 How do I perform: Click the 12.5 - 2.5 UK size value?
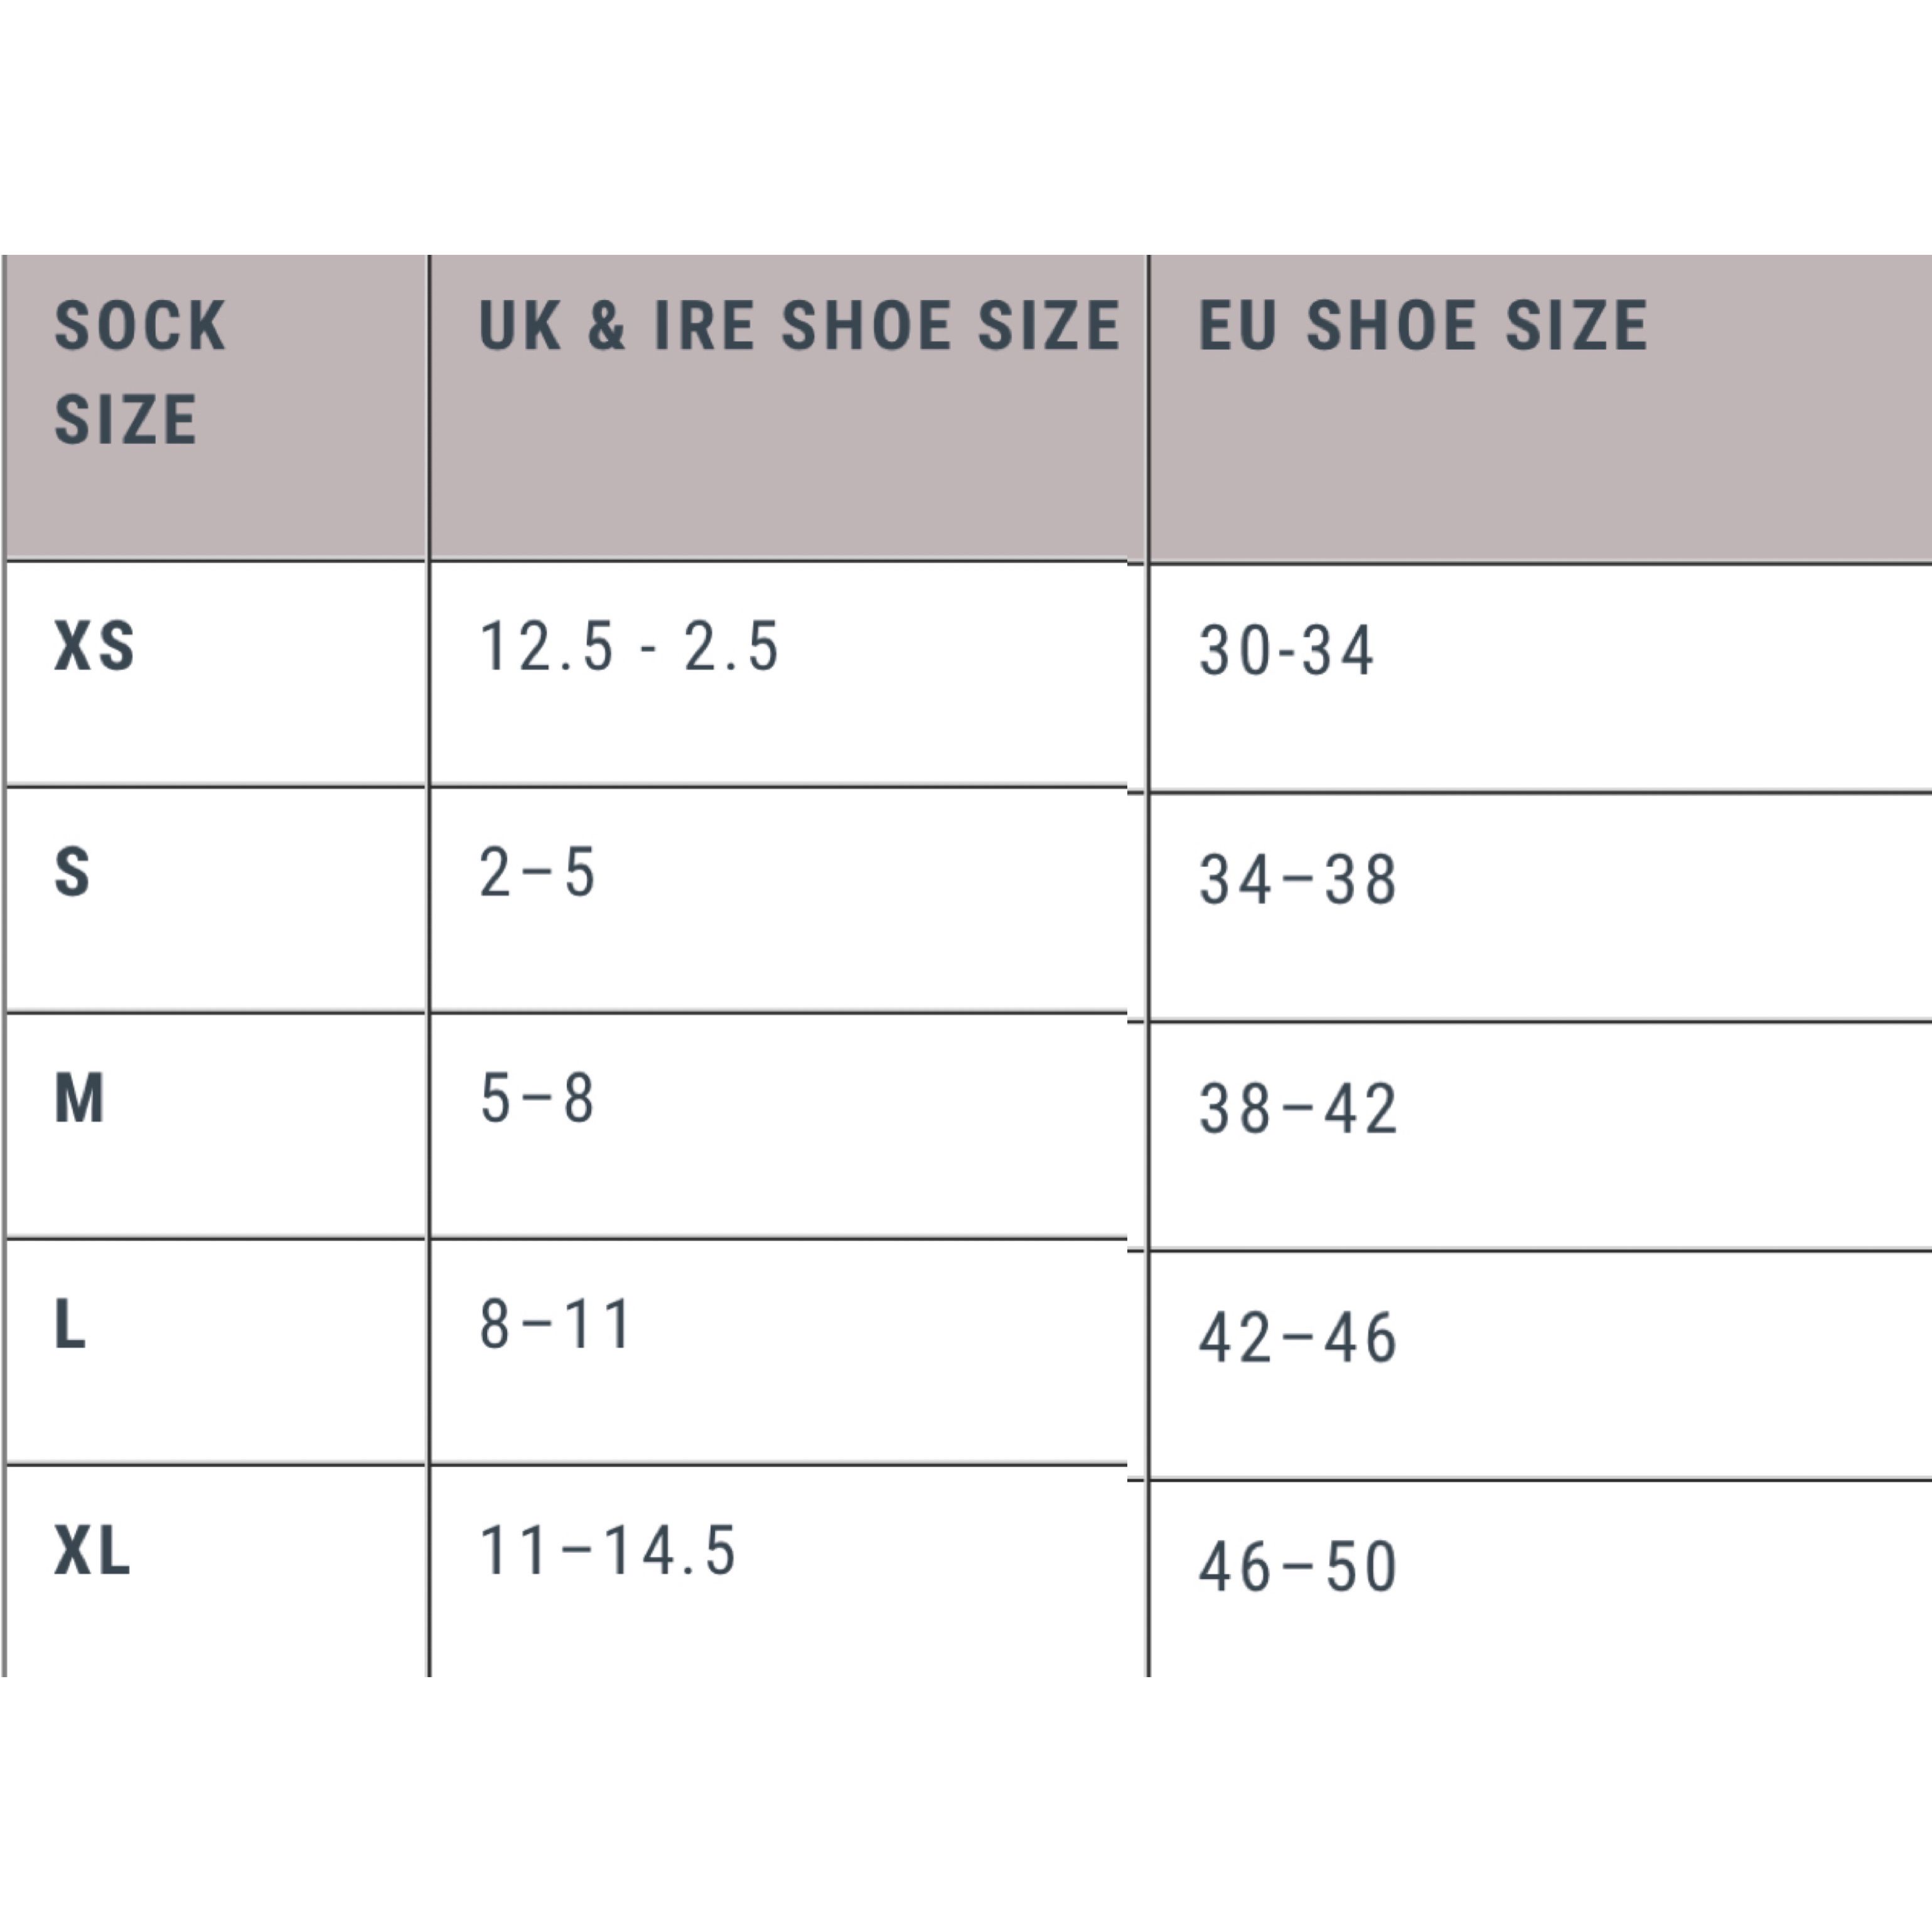pyautogui.click(x=629, y=646)
